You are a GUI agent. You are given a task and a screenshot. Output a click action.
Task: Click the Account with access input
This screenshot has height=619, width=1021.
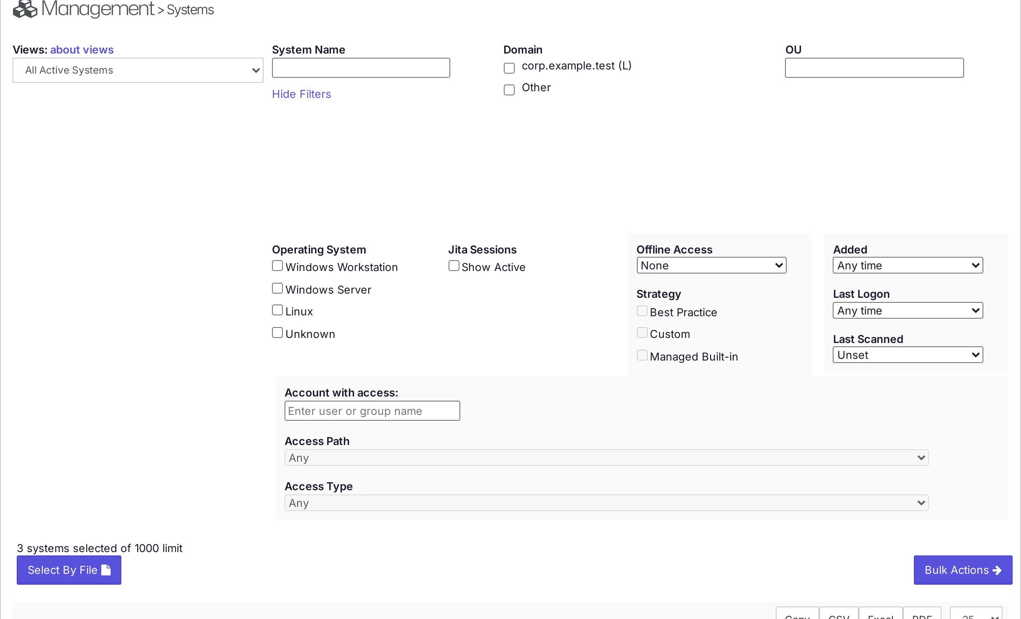[372, 411]
